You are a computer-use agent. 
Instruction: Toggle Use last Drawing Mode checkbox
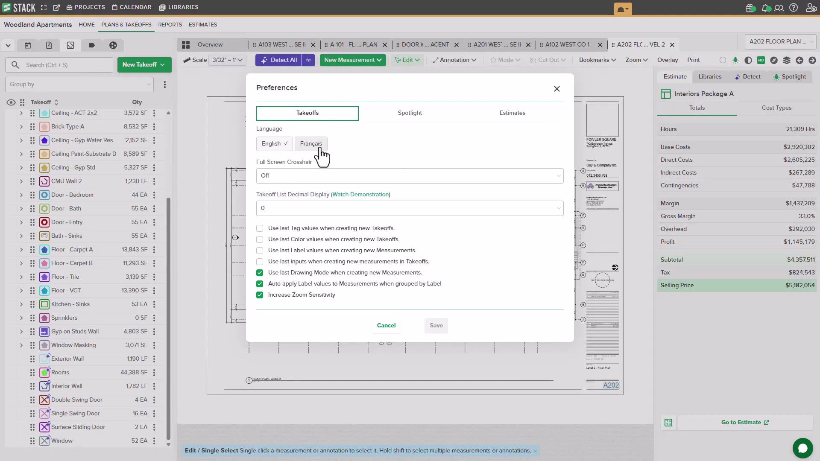tap(260, 273)
